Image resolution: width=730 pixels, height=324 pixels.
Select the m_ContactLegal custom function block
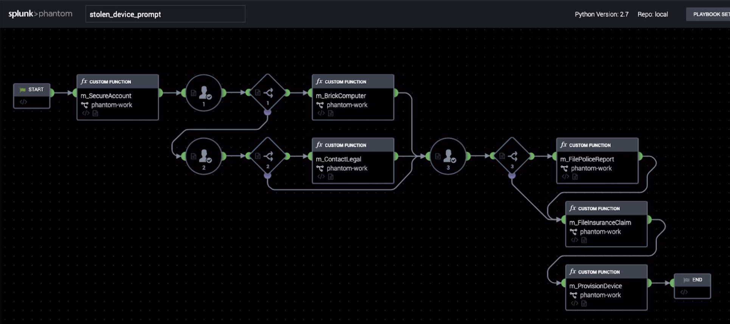(353, 161)
